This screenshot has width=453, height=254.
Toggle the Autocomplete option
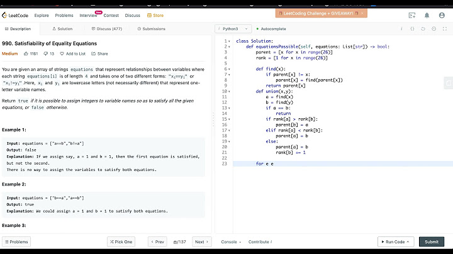(271, 29)
